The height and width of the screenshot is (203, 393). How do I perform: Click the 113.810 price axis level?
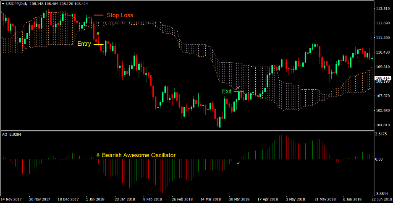[382, 8]
